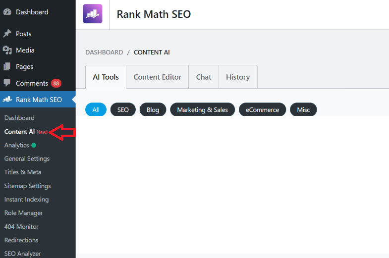Filter tools by Misc category
389x258 pixels.
[x=303, y=109]
